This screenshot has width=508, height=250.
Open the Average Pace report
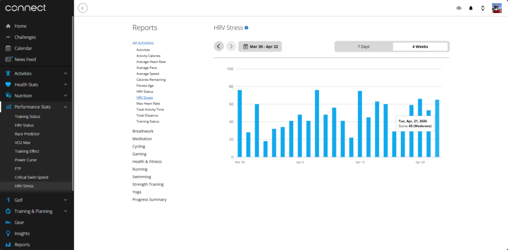(x=146, y=67)
